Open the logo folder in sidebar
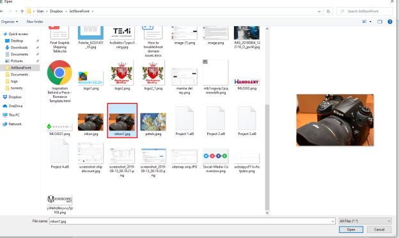The image size is (399, 238). point(14,81)
